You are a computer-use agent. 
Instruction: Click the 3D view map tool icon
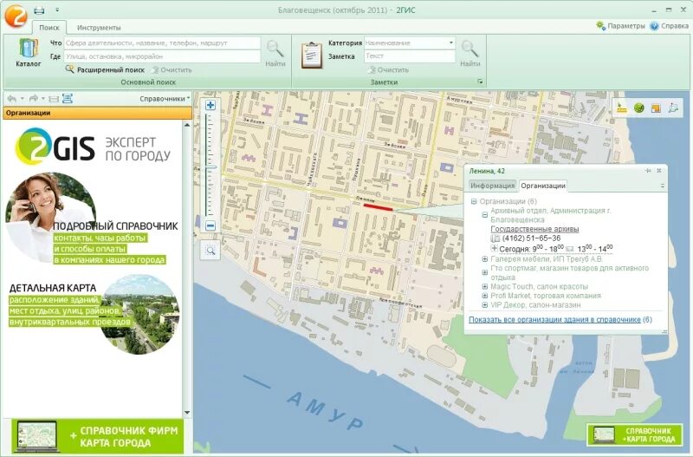tap(673, 108)
